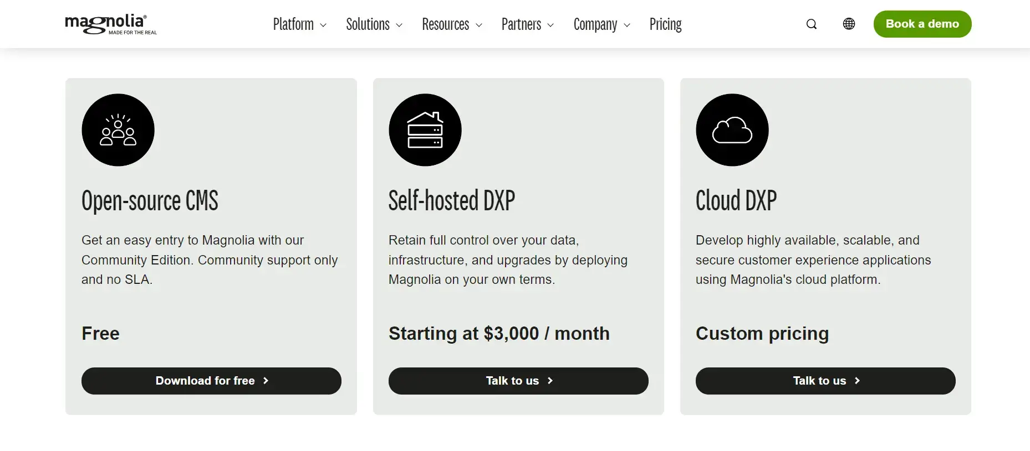
Task: Select the Self-hosted DXP heading
Action: click(x=452, y=200)
